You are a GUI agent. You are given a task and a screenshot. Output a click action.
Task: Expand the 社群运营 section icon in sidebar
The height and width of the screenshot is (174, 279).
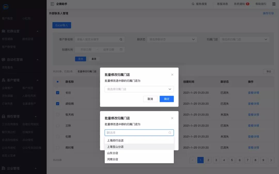click(3, 31)
